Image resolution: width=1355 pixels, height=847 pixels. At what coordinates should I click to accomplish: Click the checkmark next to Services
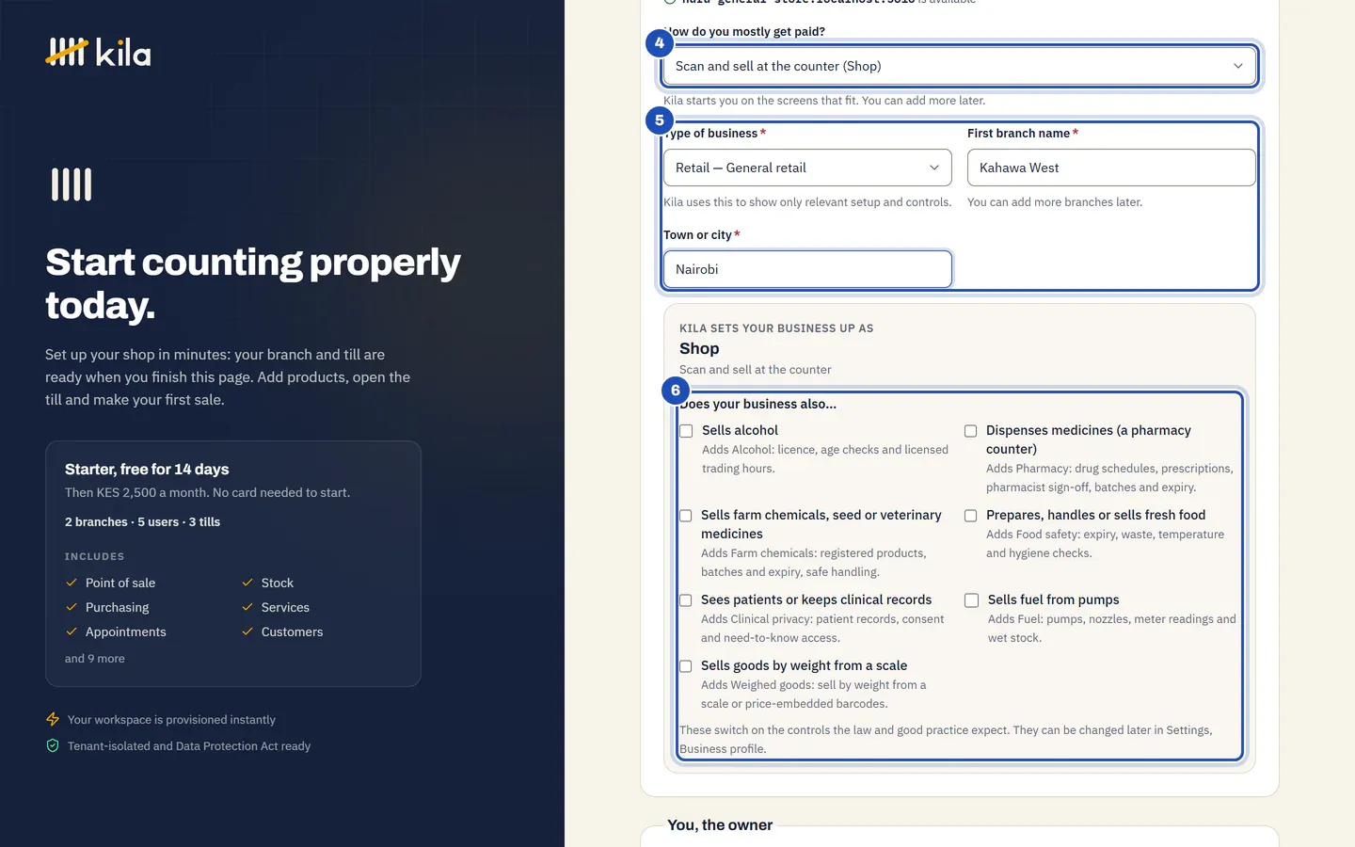(247, 607)
